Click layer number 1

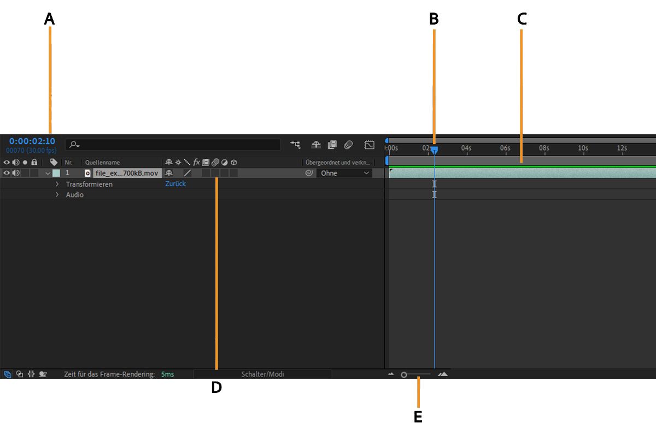(x=68, y=173)
